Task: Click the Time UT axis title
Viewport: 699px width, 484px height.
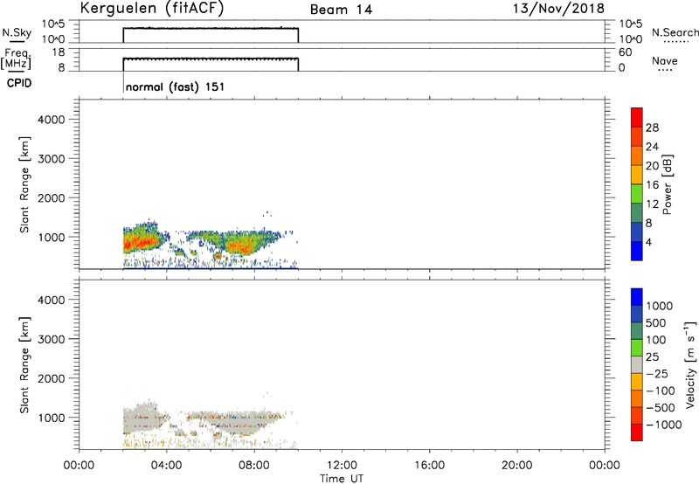Action: (x=342, y=478)
